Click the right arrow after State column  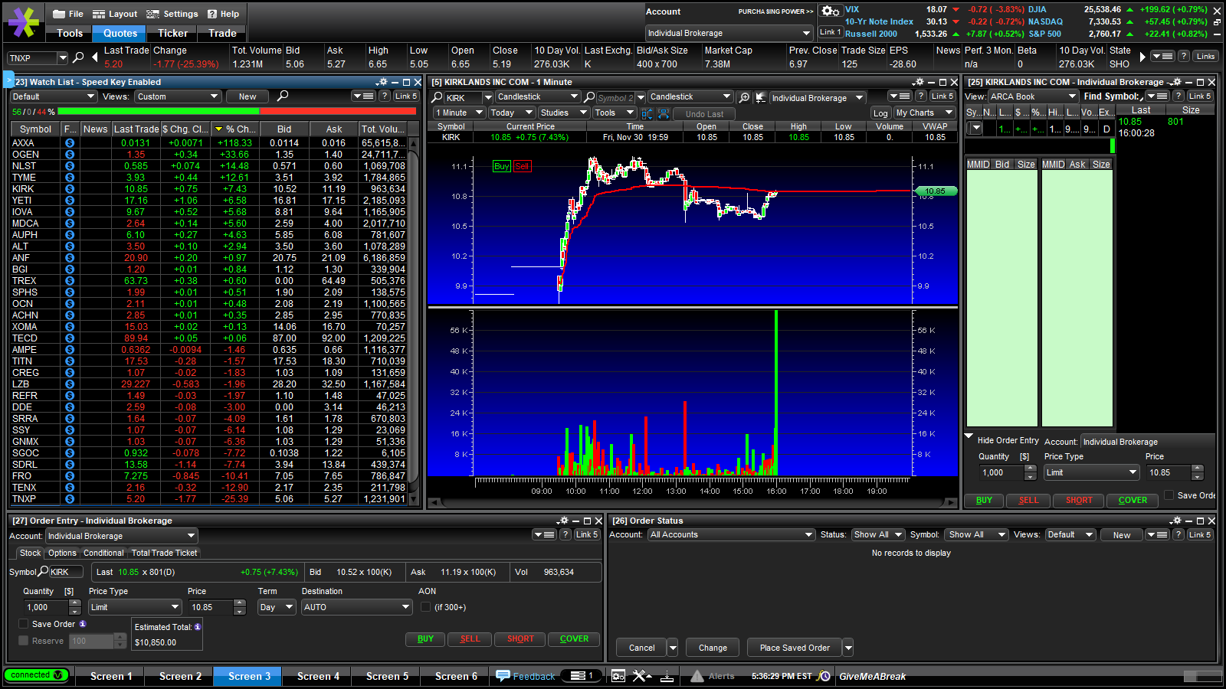pos(1142,57)
